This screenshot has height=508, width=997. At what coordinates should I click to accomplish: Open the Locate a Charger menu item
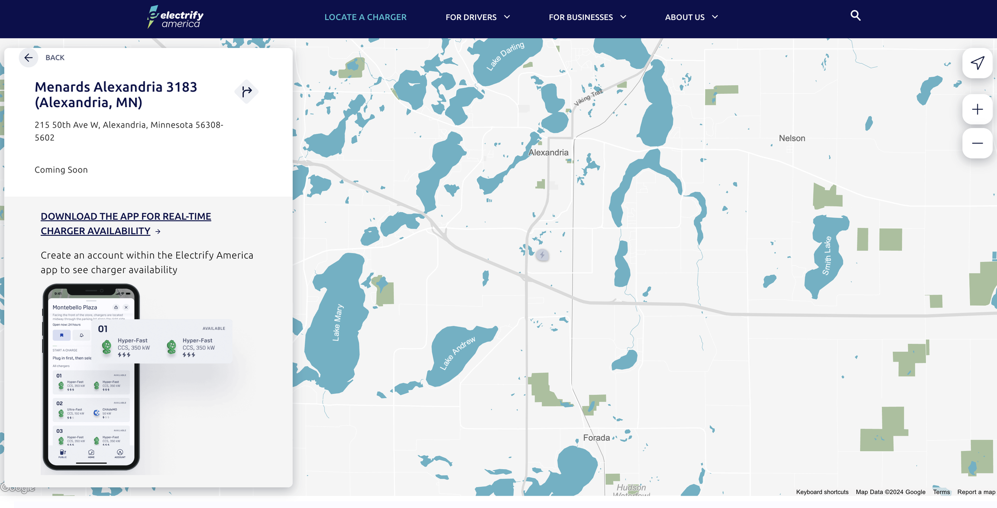(x=365, y=17)
